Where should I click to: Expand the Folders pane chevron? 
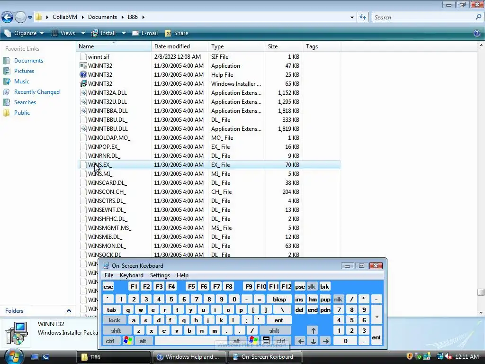coord(69,310)
